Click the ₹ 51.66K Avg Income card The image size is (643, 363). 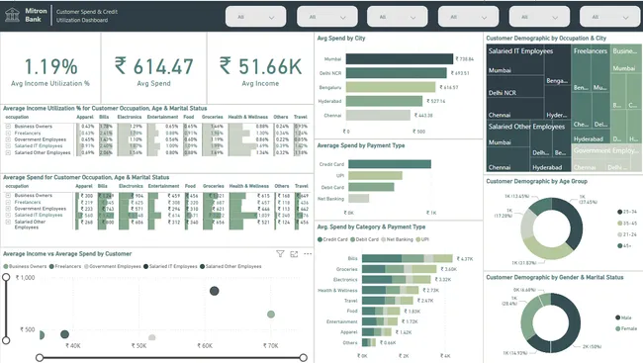[260, 68]
